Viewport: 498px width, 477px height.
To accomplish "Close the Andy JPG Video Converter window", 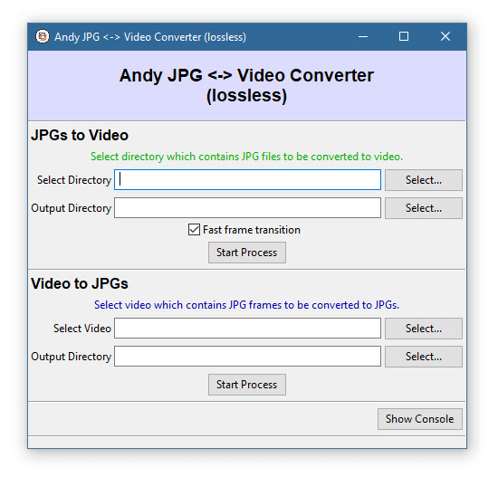I will click(x=445, y=36).
